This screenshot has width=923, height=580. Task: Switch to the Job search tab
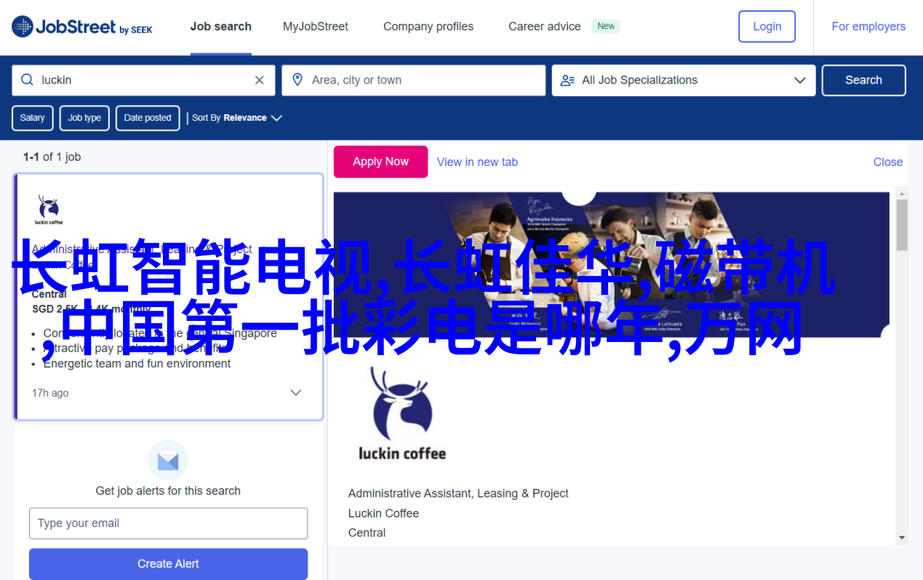point(221,27)
